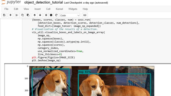Open the Cell menu

tap(48, 9)
